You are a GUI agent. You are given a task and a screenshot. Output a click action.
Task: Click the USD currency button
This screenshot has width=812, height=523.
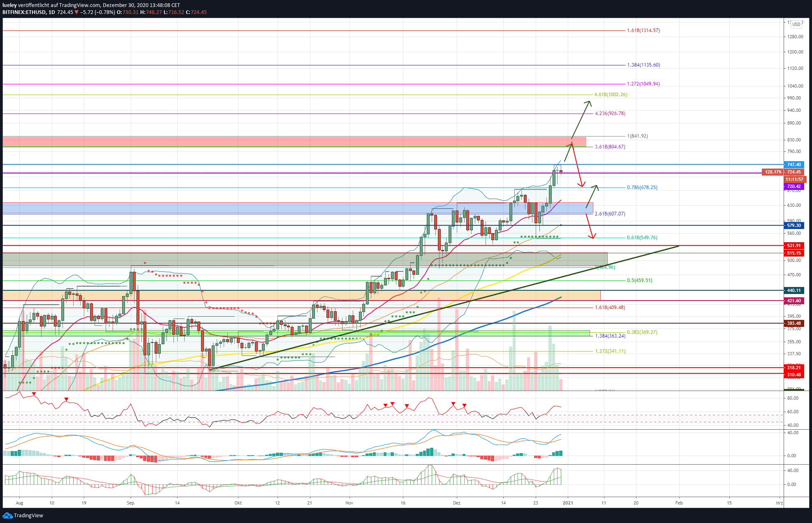pyautogui.click(x=796, y=24)
